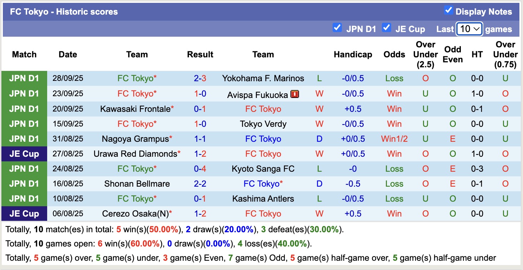Click the 2-3 result of the Yokohama match

click(x=200, y=78)
